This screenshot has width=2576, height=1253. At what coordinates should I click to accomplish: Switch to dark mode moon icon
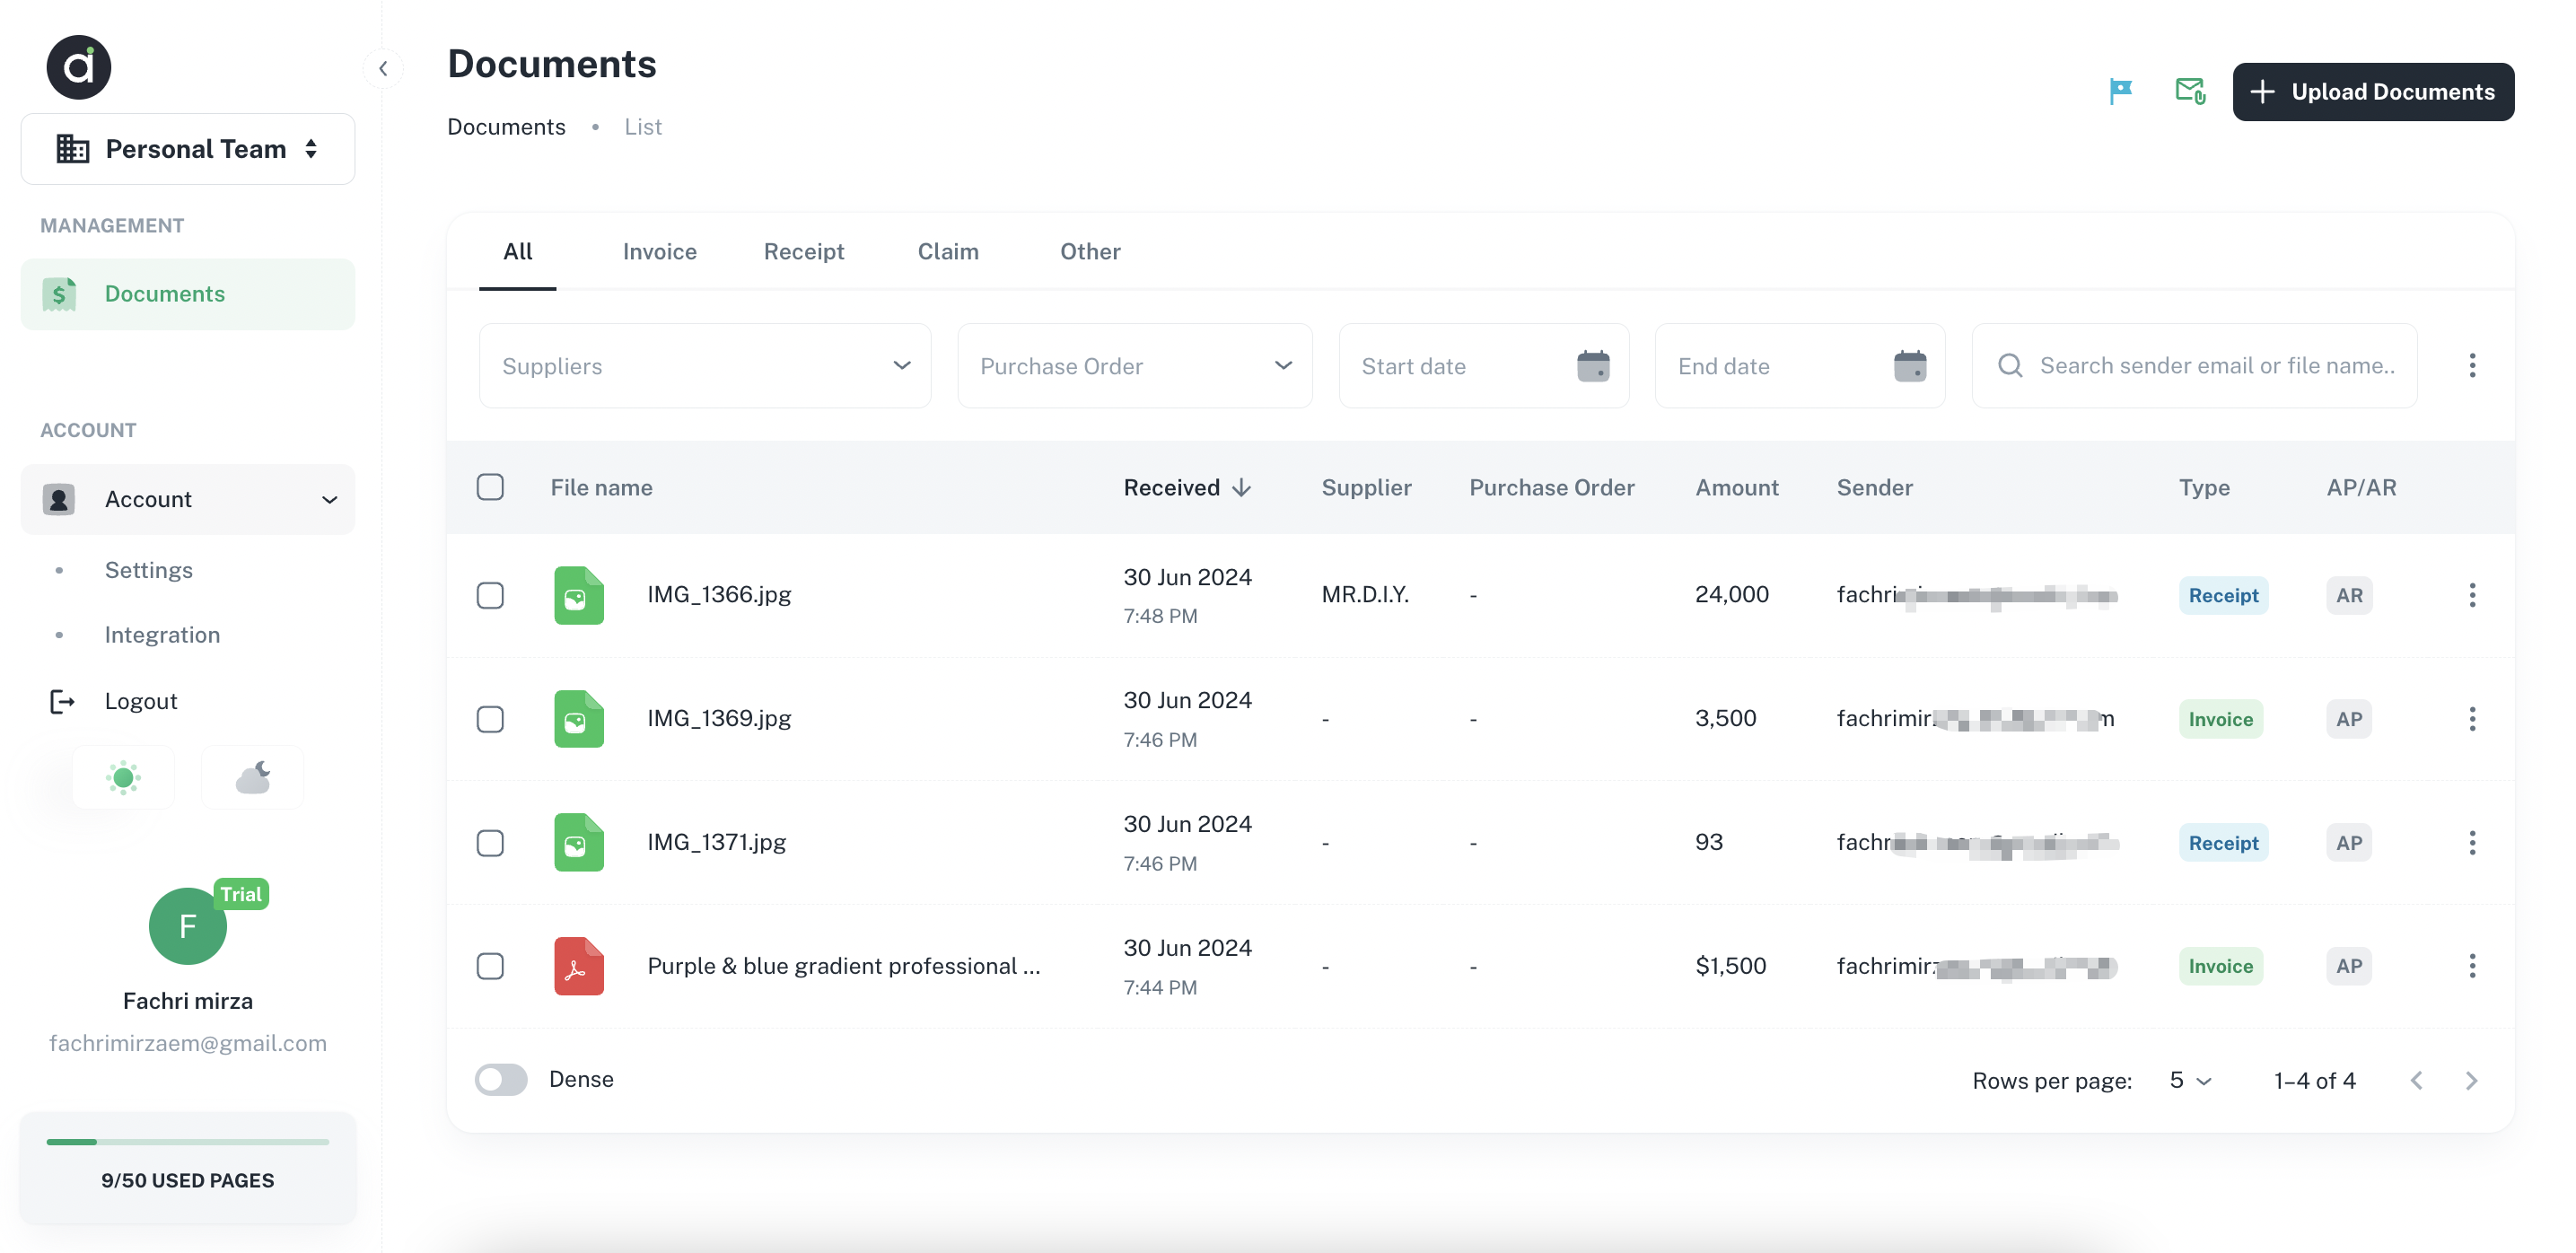coord(253,777)
